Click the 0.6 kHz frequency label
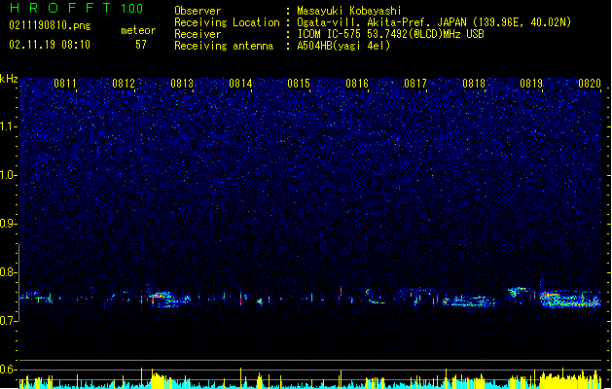Viewport: 612px width, 389px height. click(x=9, y=370)
